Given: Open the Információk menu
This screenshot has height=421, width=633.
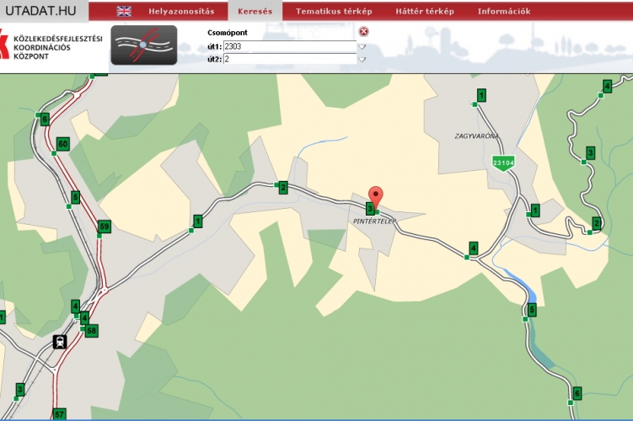Looking at the screenshot, I should [x=504, y=11].
